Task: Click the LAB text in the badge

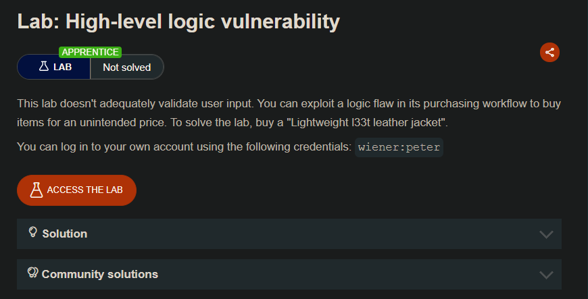Action: coord(62,67)
